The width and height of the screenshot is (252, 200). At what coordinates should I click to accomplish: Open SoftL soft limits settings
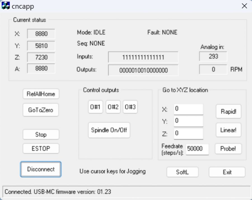[x=182, y=172]
